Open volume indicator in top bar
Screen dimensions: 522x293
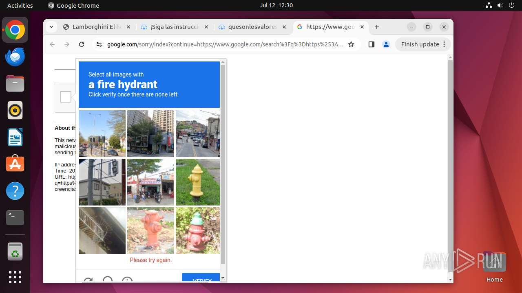coord(500,5)
